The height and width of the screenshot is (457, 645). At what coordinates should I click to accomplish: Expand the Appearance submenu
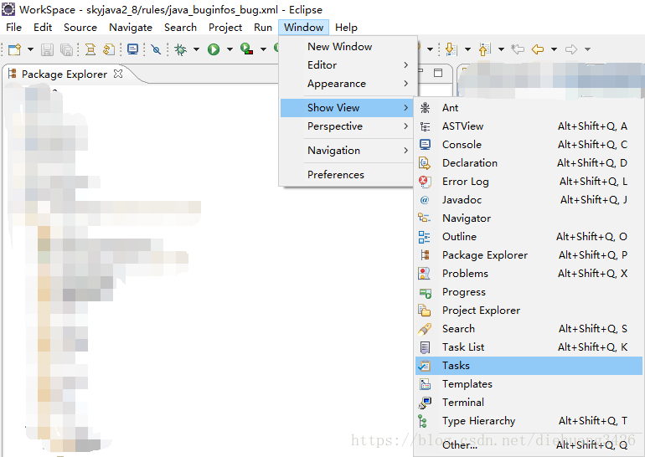click(346, 84)
